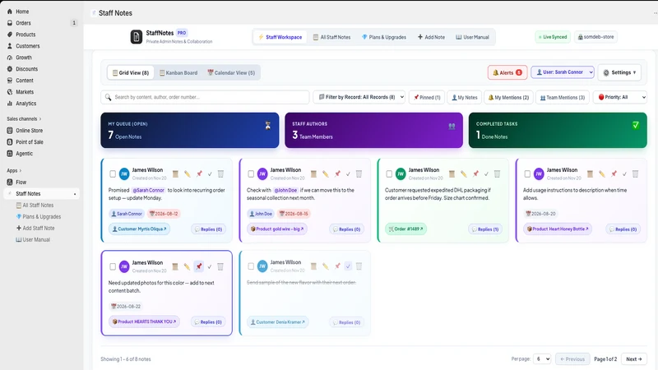The image size is (658, 370).
Task: Tick checkbox on recurring order setup note
Action: [x=113, y=173]
